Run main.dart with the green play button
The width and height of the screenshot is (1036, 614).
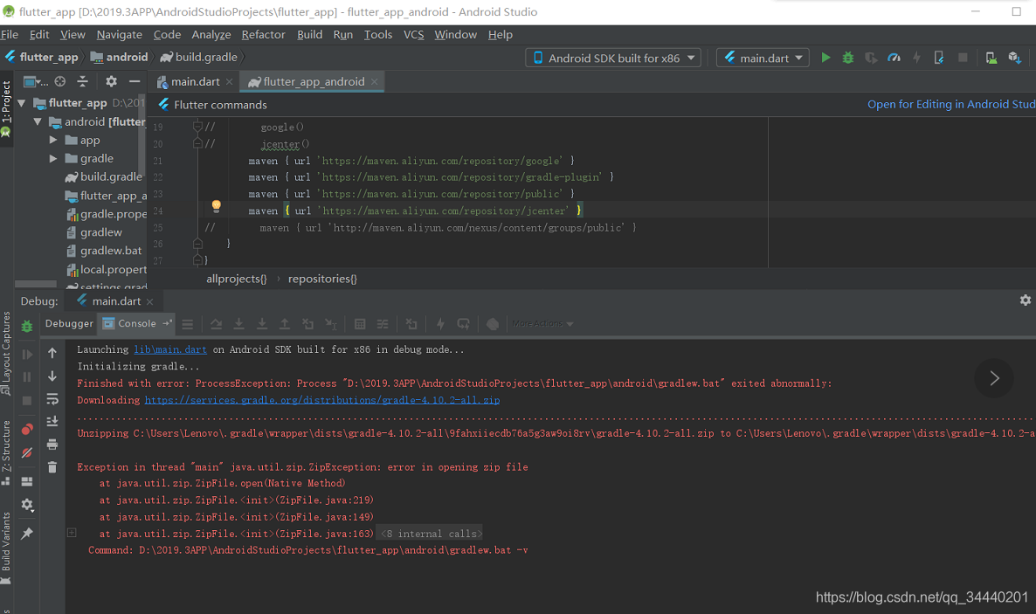(x=825, y=58)
